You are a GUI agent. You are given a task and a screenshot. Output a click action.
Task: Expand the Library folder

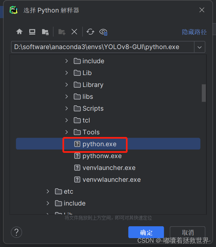(x=66, y=85)
